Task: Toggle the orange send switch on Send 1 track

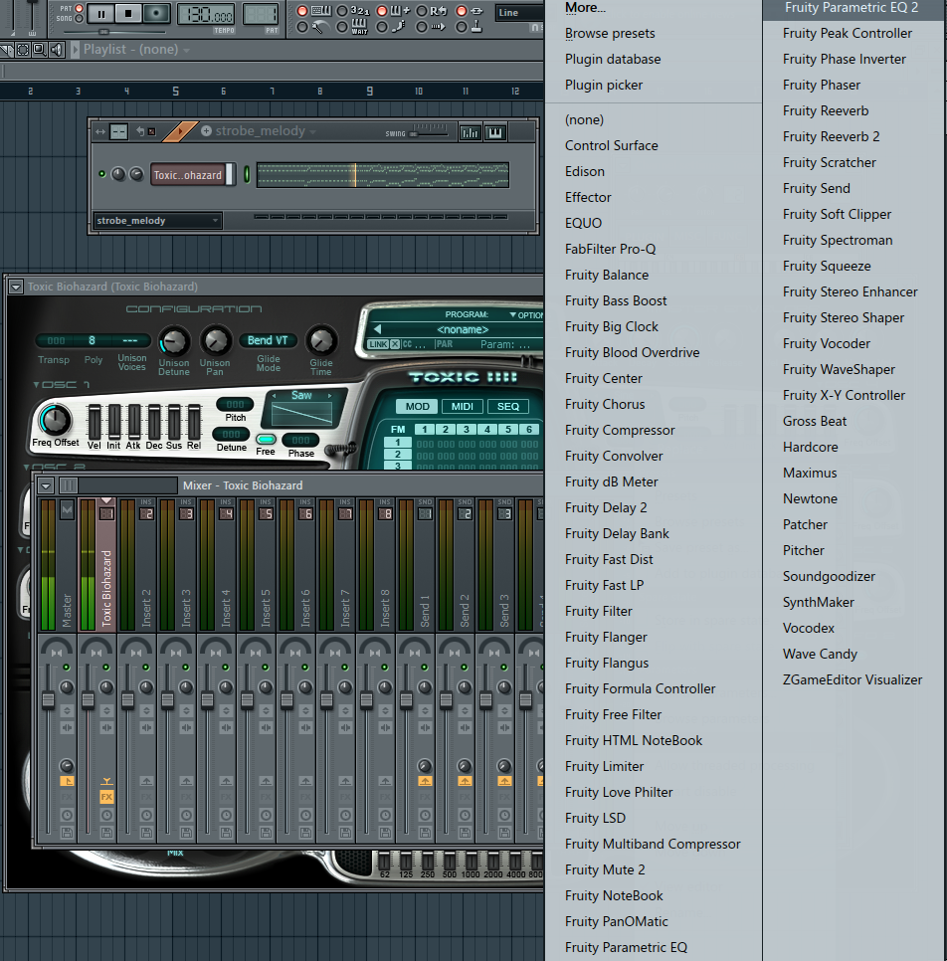Action: point(425,781)
